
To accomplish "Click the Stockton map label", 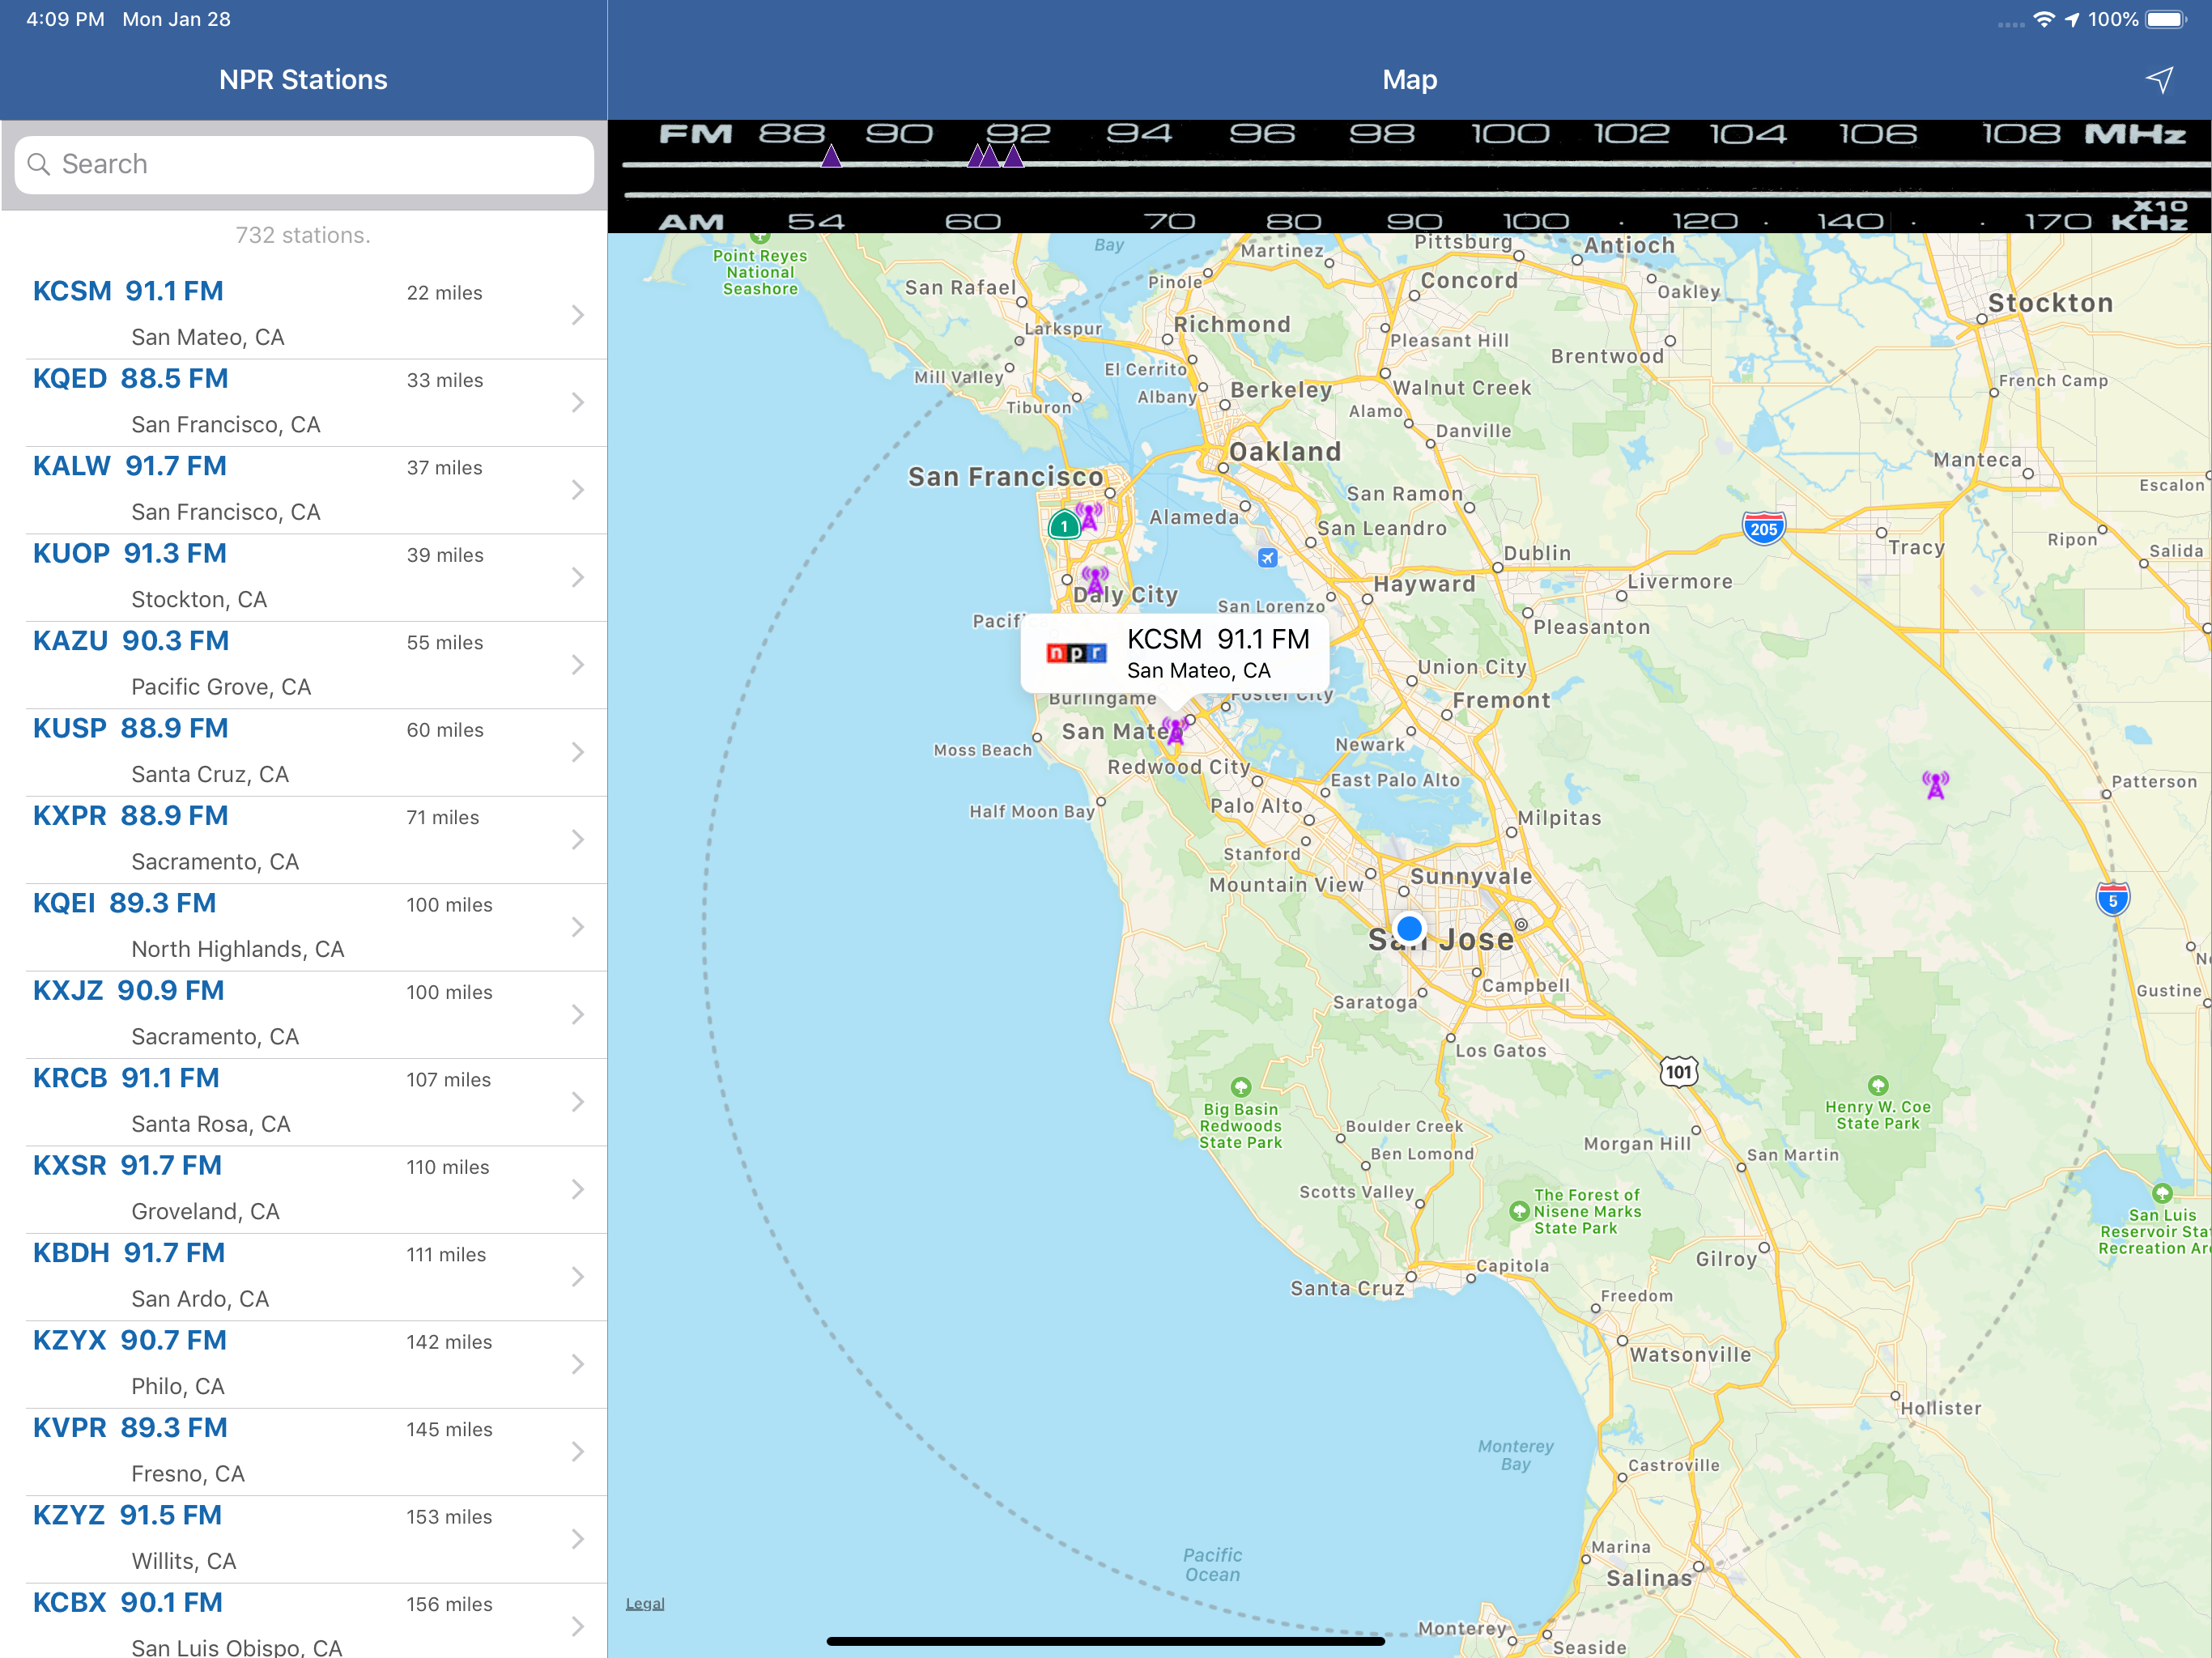I will click(2050, 303).
